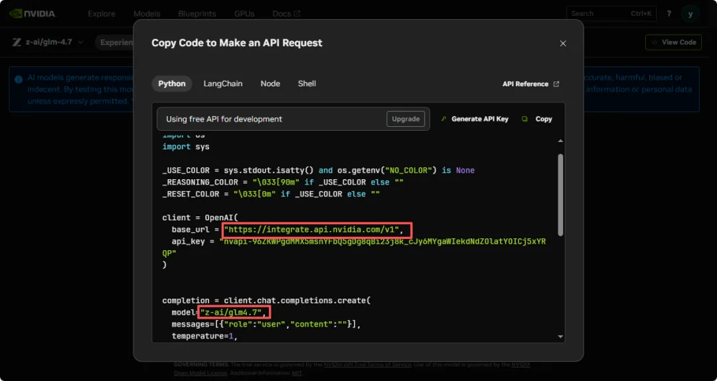This screenshot has width=717, height=381.
Task: Switch to the LangChain tab
Action: (222, 84)
